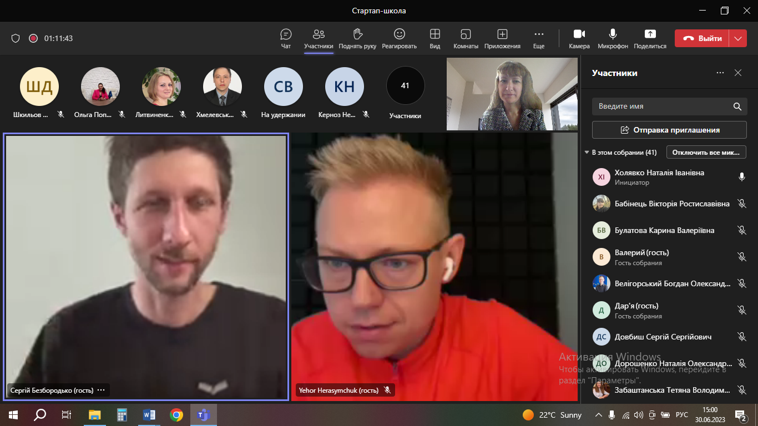Open Приложения (Apps) in the toolbar
This screenshot has width=758, height=426.
(x=502, y=34)
